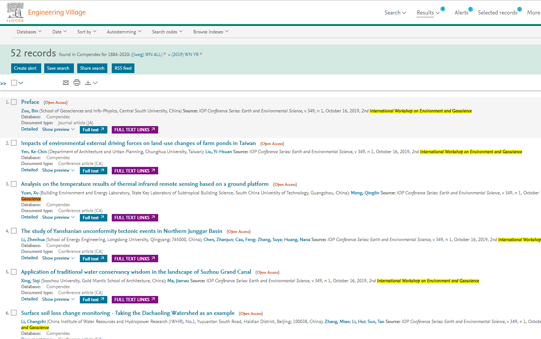Image resolution: width=541 pixels, height=339 pixels.
Task: Open FULL TEXT LINKS for Suzhou Grand Canal record
Action: click(135, 300)
